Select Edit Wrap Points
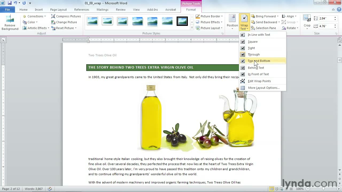Screen dimensions: 342x192 click(x=262, y=81)
